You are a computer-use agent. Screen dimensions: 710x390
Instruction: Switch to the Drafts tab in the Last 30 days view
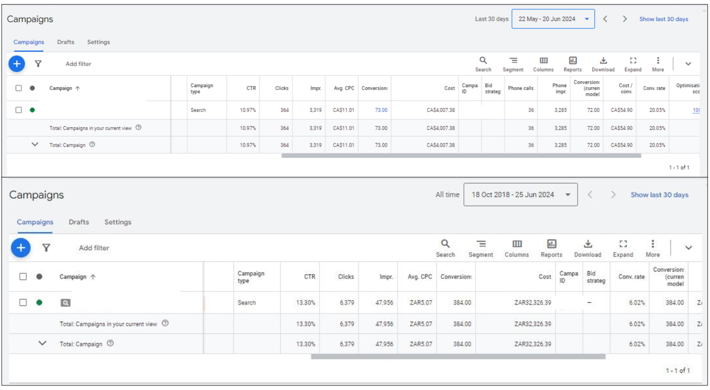pyautogui.click(x=66, y=42)
